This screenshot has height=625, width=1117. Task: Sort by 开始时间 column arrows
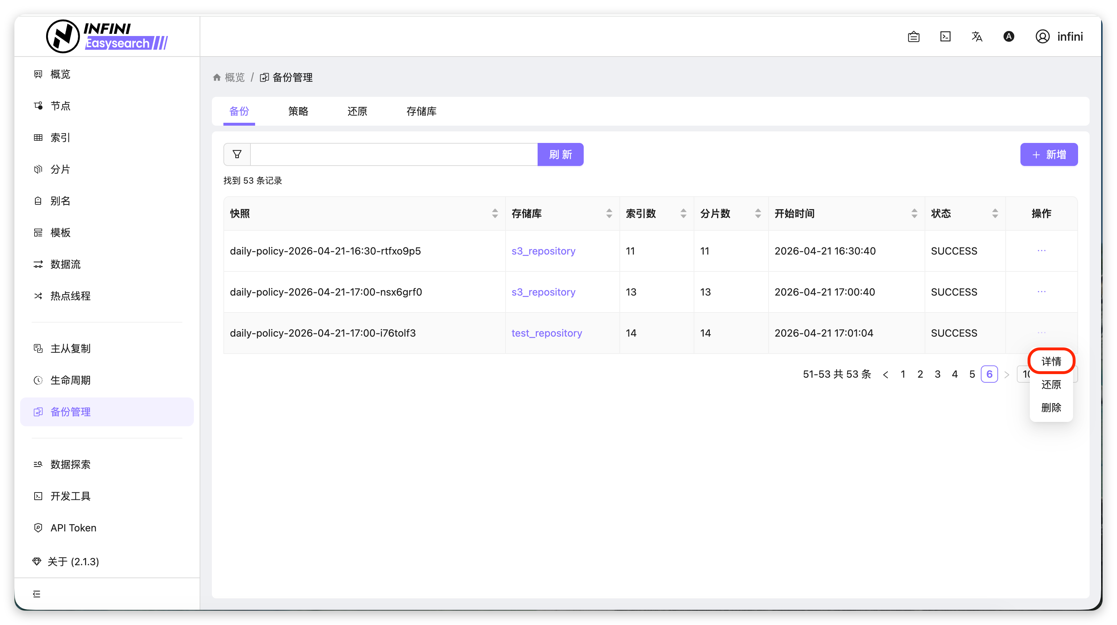(x=914, y=213)
